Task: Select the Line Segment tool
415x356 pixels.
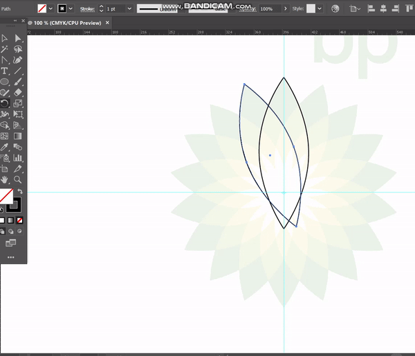Action: 18,71
